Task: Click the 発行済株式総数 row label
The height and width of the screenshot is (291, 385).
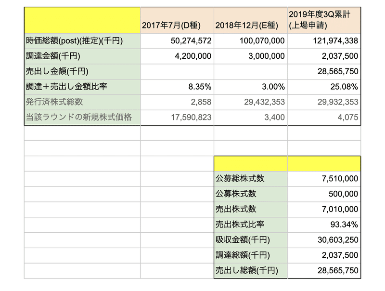Action: pyautogui.click(x=82, y=102)
